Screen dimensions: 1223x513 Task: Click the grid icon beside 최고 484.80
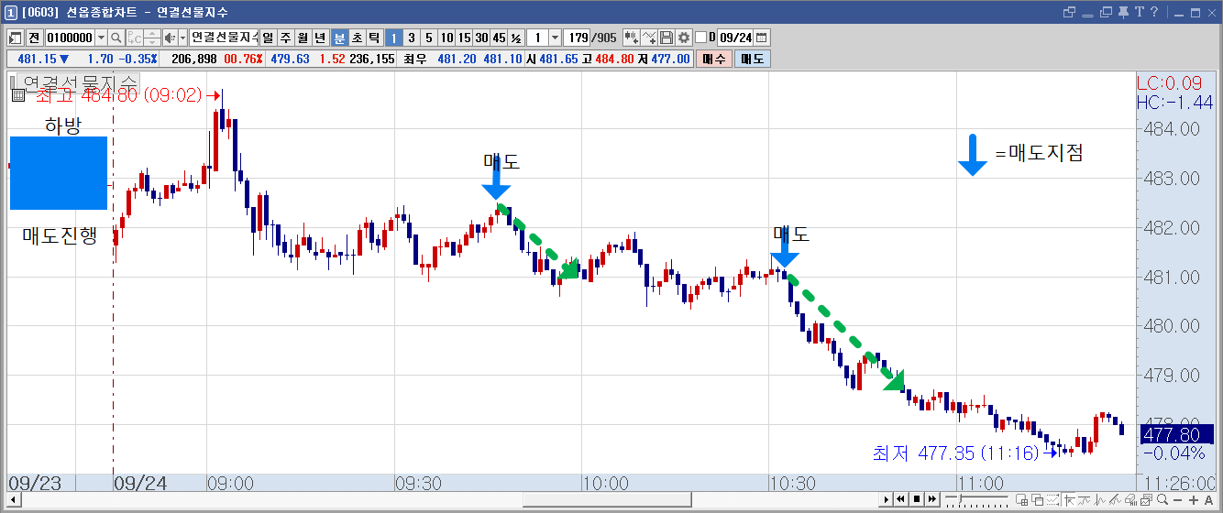pos(17,95)
